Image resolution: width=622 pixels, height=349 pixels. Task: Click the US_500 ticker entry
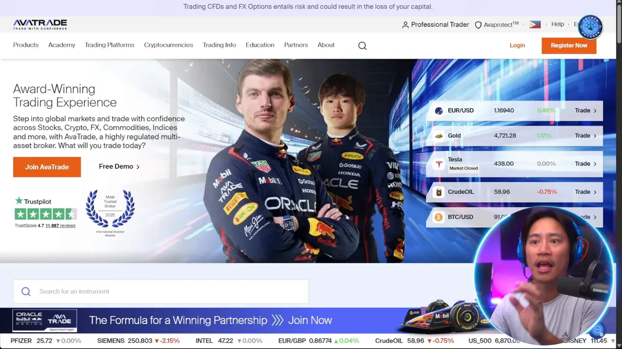(x=494, y=341)
